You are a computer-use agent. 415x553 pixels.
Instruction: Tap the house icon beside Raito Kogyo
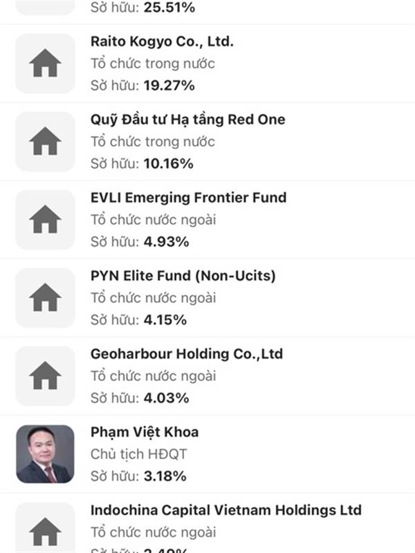point(45,64)
